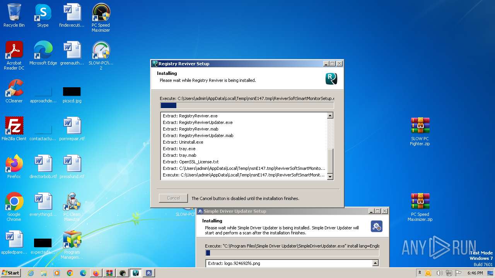The width and height of the screenshot is (495, 278).
Task: Select the pornrepair.rtf document icon
Action: [72, 129]
